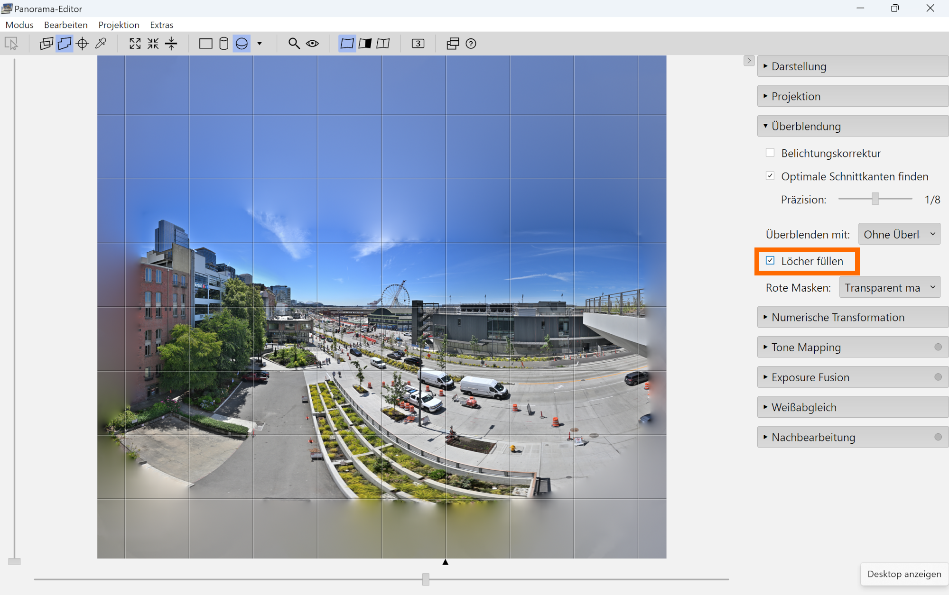949x595 pixels.
Task: Collapse the side panel with the chevron button
Action: point(749,61)
